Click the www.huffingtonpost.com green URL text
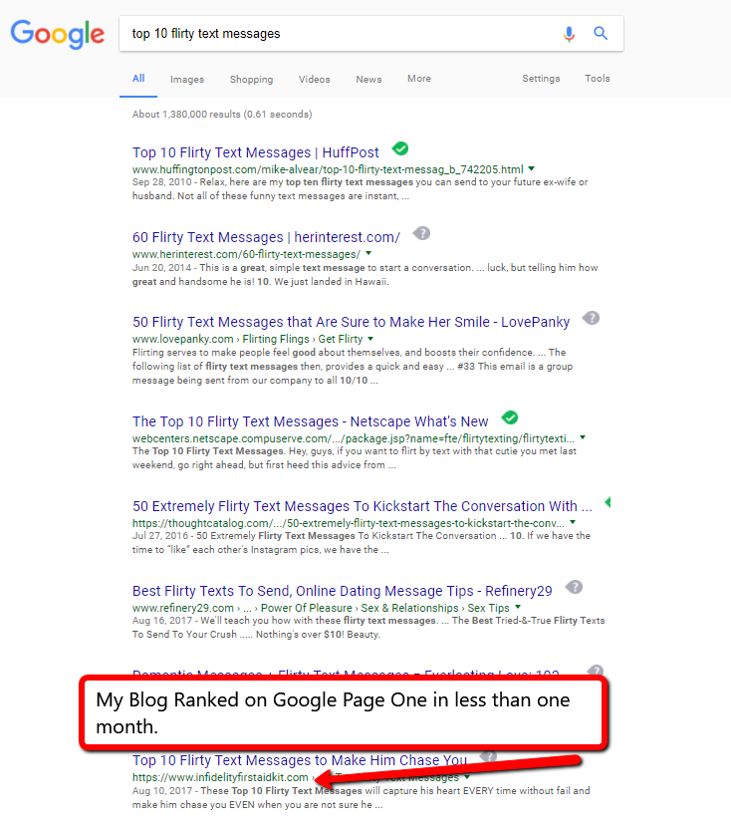This screenshot has width=731, height=827. 328,169
